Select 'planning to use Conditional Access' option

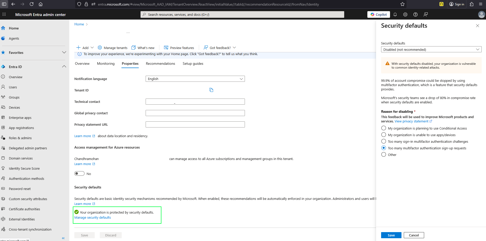[384, 128]
